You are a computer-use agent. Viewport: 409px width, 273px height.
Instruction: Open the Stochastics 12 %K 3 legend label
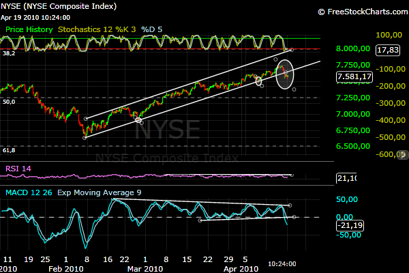point(97,29)
